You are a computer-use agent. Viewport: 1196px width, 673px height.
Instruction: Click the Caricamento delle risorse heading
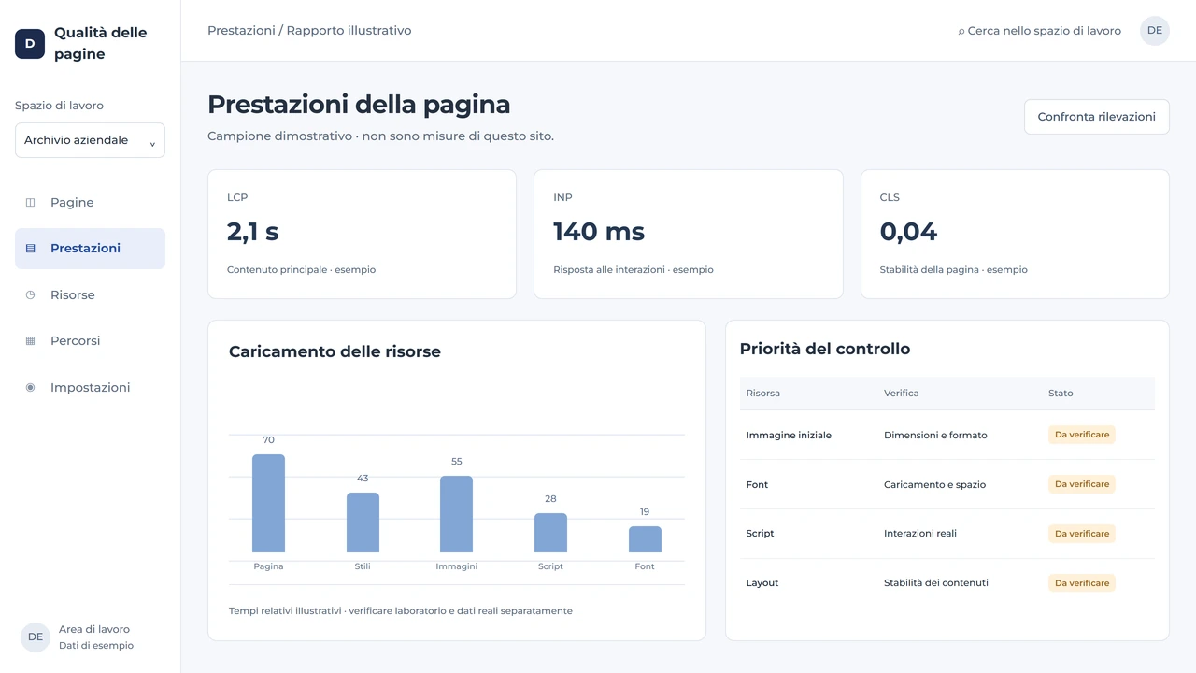(x=335, y=352)
